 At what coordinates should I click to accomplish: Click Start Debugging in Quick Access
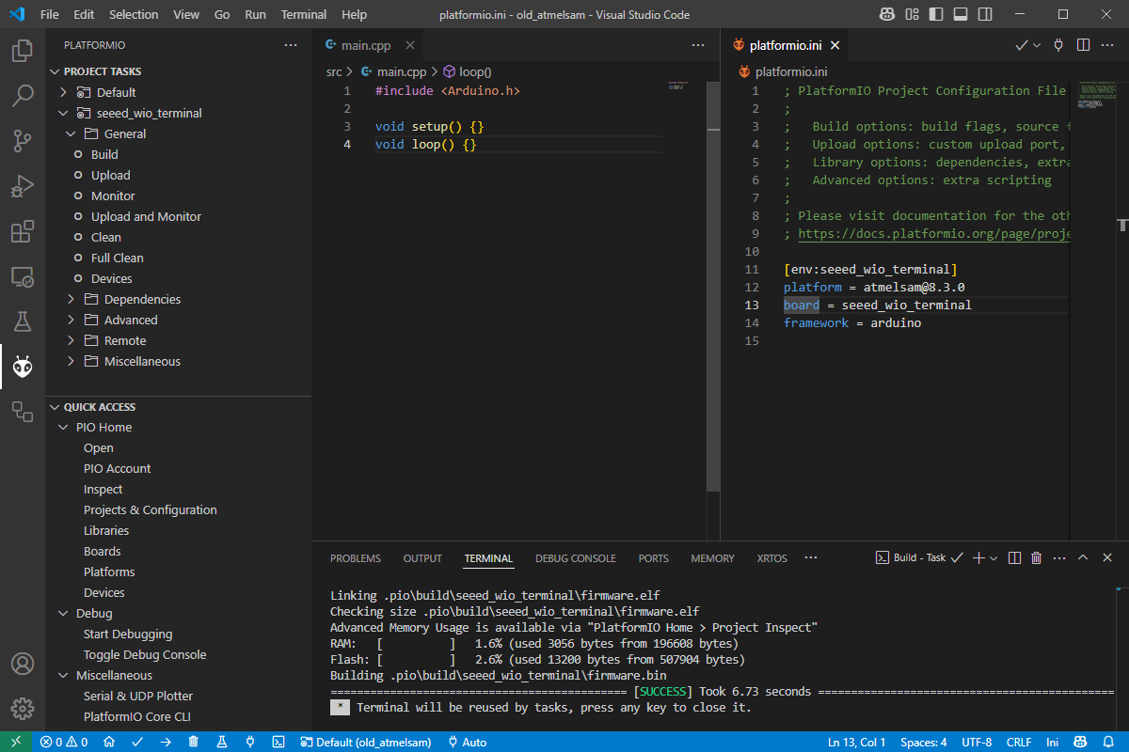coord(128,634)
